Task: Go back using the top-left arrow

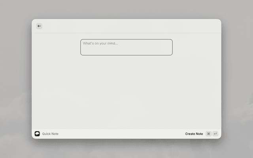Action: [x=39, y=26]
